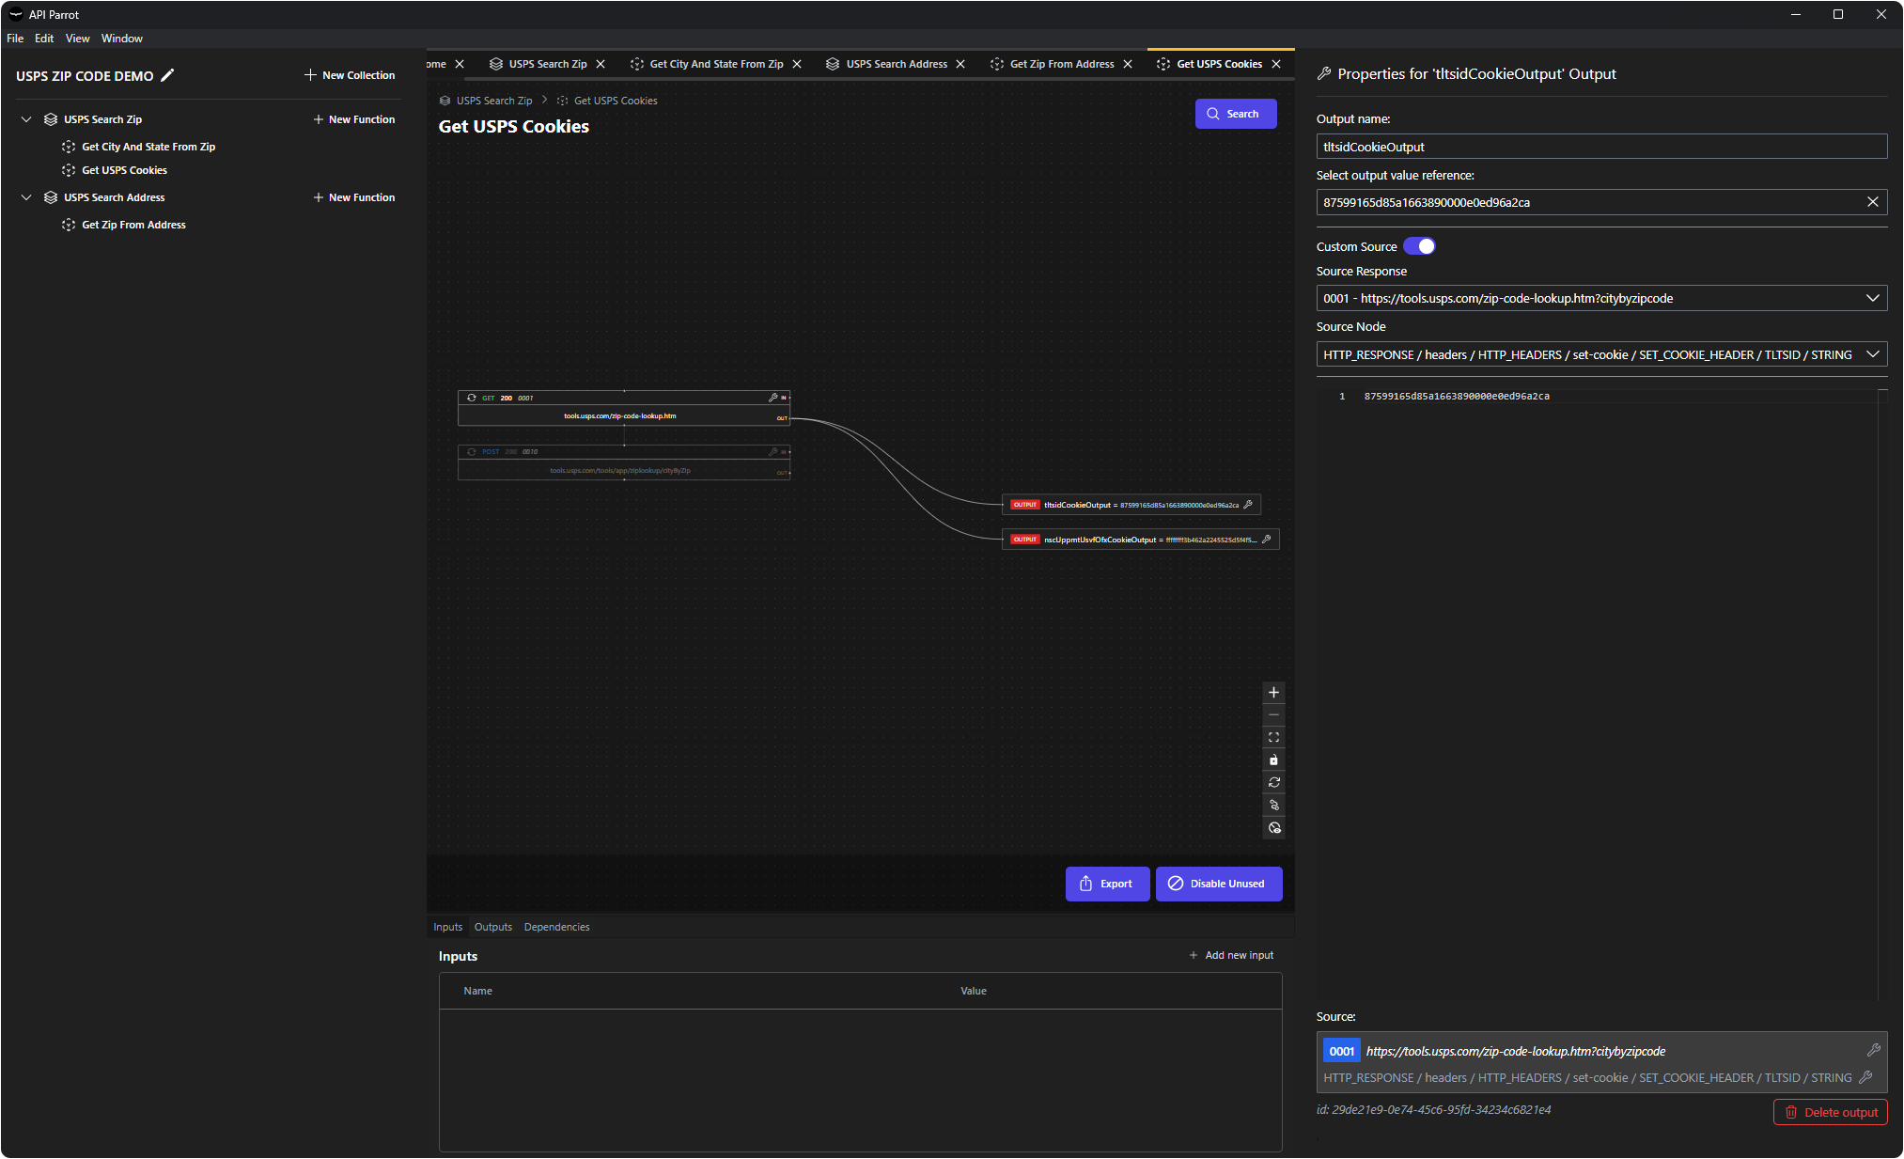Open the File menu

(x=15, y=39)
